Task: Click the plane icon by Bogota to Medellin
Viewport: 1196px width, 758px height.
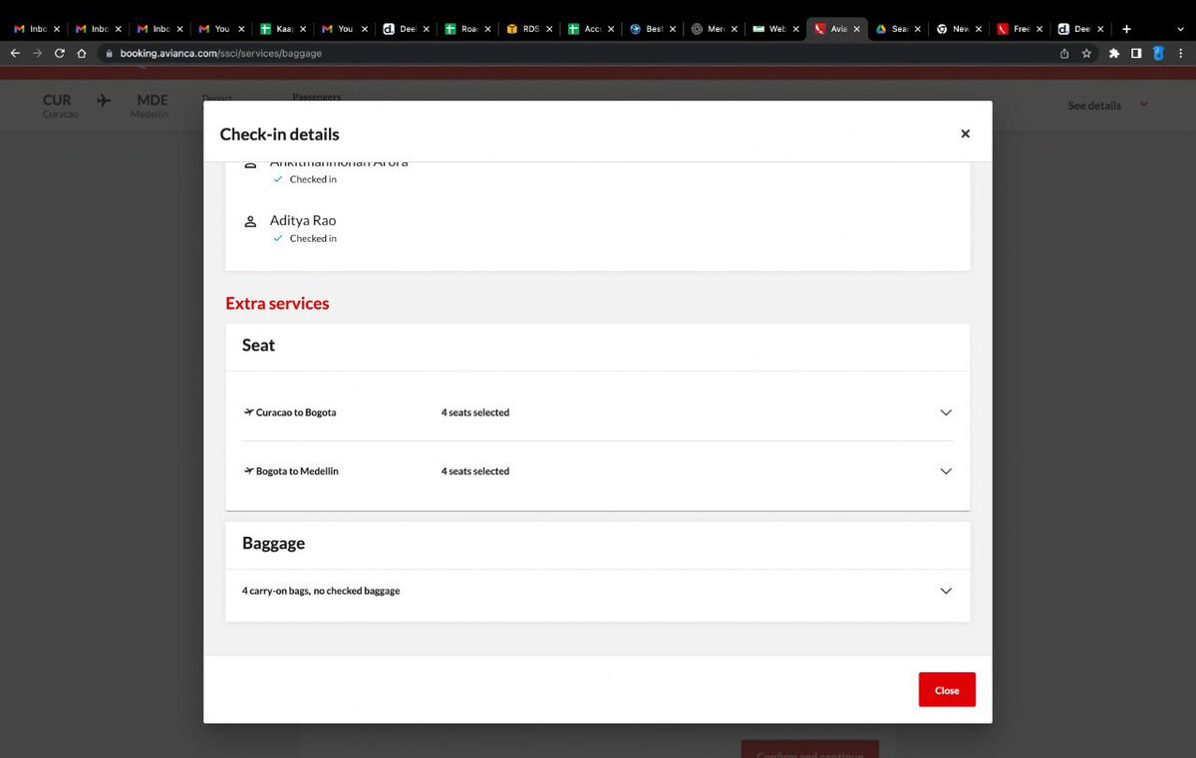Action: (x=248, y=471)
